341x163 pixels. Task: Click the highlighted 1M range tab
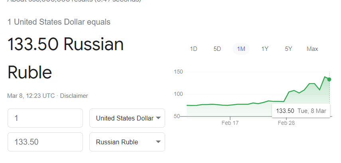point(241,49)
